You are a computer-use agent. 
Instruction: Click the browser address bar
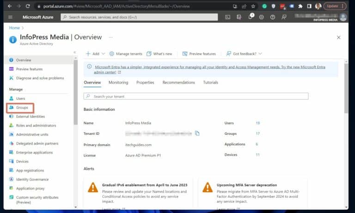point(134,6)
